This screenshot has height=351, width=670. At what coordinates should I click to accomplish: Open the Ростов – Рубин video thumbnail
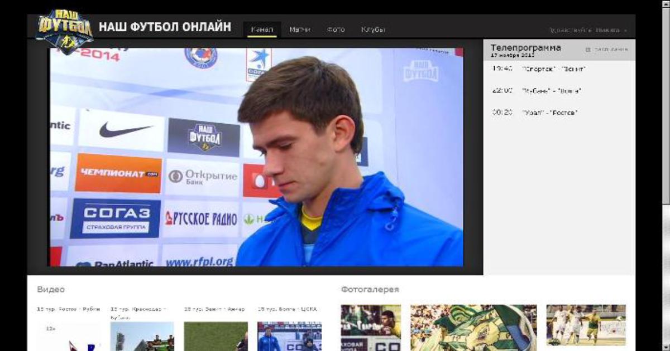click(69, 336)
